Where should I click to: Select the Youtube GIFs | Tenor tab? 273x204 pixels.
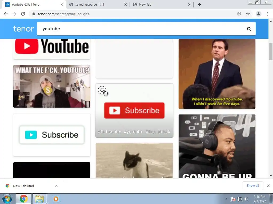coord(33,5)
